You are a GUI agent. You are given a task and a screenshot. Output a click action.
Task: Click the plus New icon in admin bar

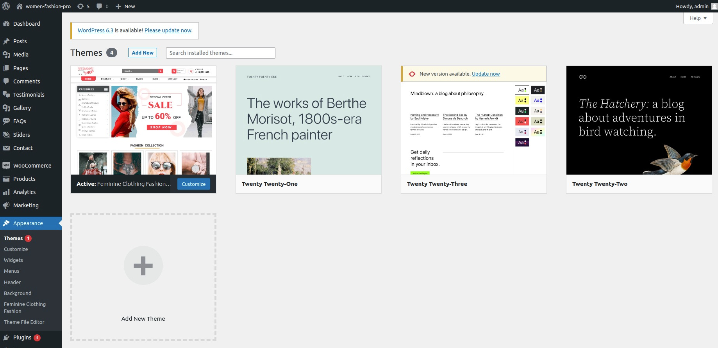click(x=119, y=6)
